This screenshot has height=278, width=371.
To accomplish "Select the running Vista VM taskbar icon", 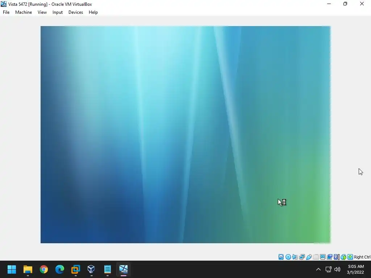I will [124, 269].
